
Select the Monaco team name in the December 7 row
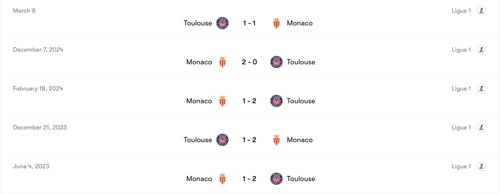pyautogui.click(x=199, y=62)
